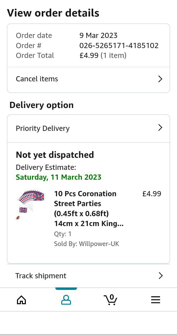Click the order number 026-5265171-4185102
Screen dimensions: 177x335
click(119, 46)
